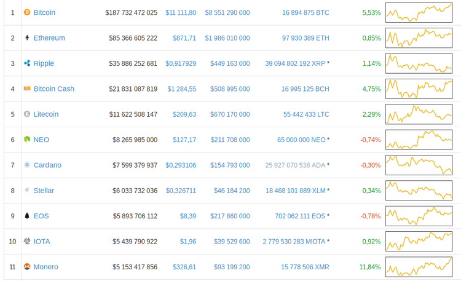Click IOTA supply 2 779 530 283 MIOTA
The width and height of the screenshot is (461, 281).
click(x=294, y=242)
